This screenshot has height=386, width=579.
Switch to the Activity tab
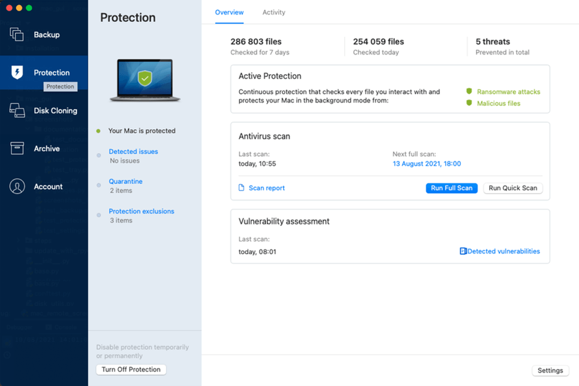click(274, 12)
